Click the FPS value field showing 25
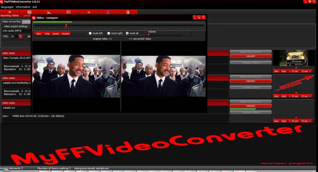The width and height of the screenshot is (318, 172). (14, 37)
